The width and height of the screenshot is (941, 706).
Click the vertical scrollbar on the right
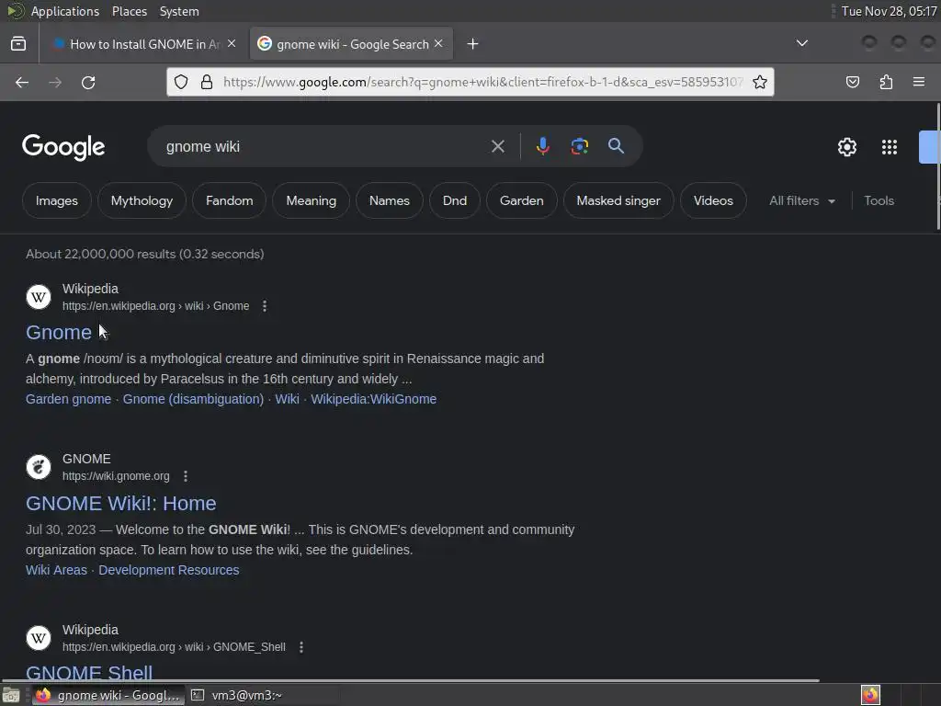(937, 166)
